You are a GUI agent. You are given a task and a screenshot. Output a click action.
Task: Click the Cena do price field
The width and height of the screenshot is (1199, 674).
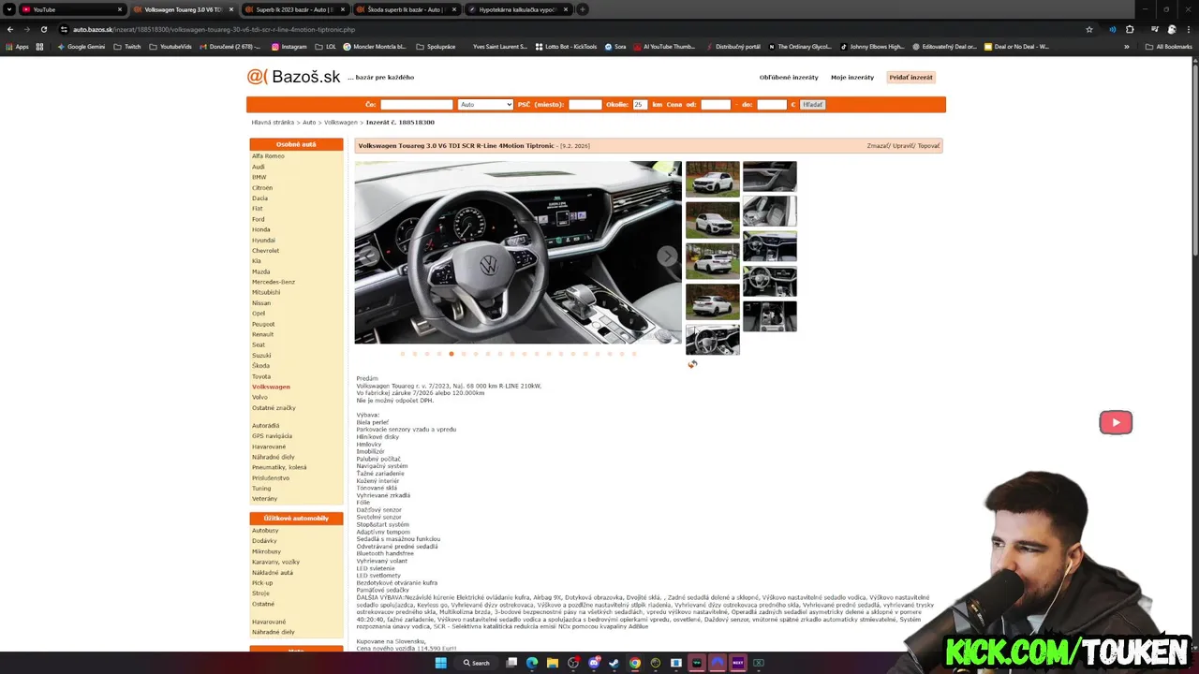[x=772, y=105]
